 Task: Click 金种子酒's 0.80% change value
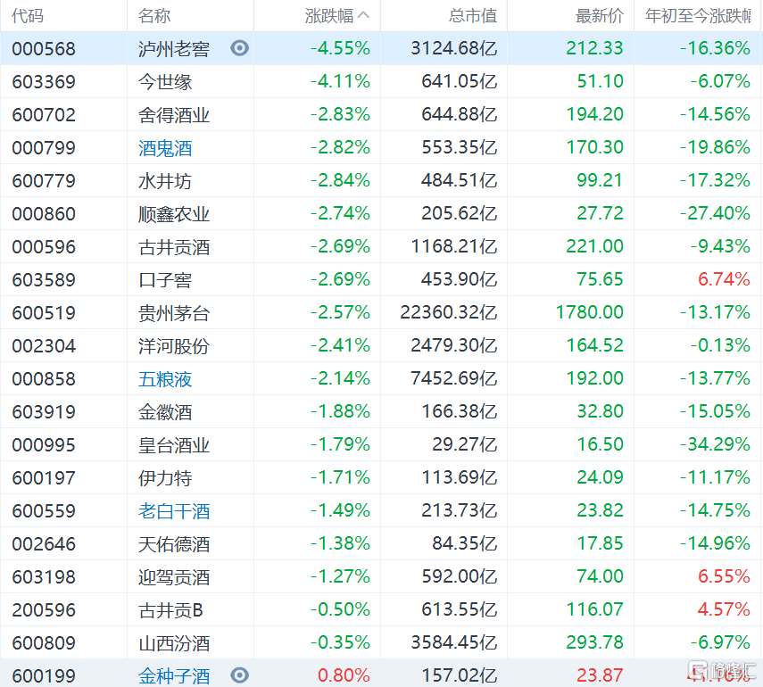(x=344, y=675)
